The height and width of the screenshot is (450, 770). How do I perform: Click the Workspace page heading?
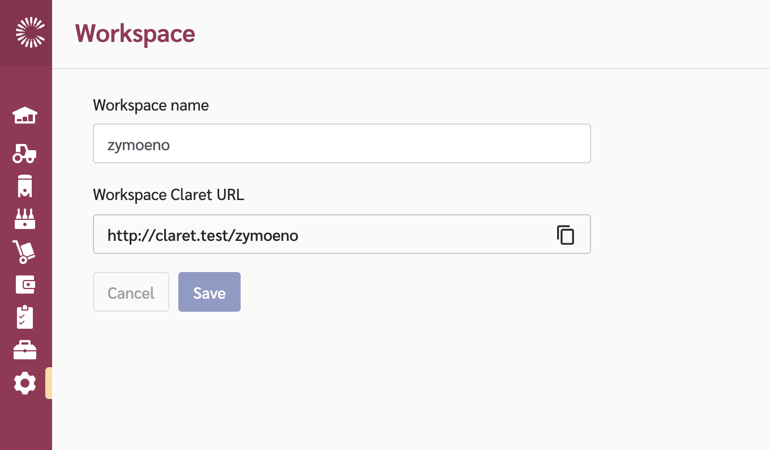(135, 34)
